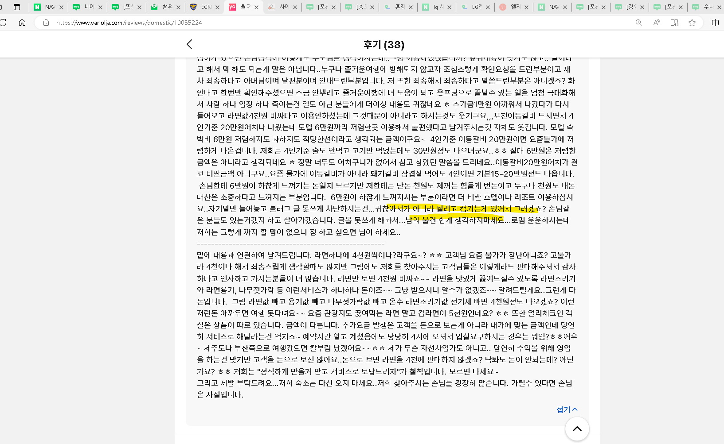724x444 pixels.
Task: Open Immersive Reader icon in address bar
Action: [674, 23]
